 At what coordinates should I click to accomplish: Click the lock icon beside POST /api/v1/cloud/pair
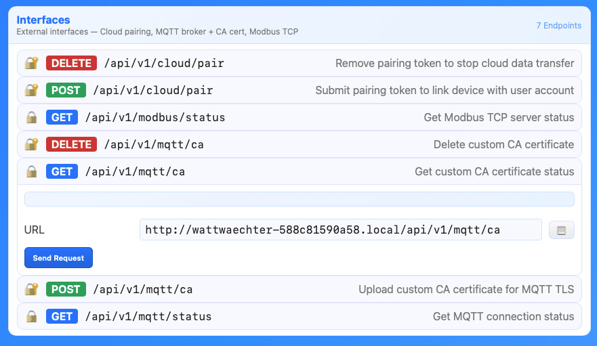[x=32, y=90]
